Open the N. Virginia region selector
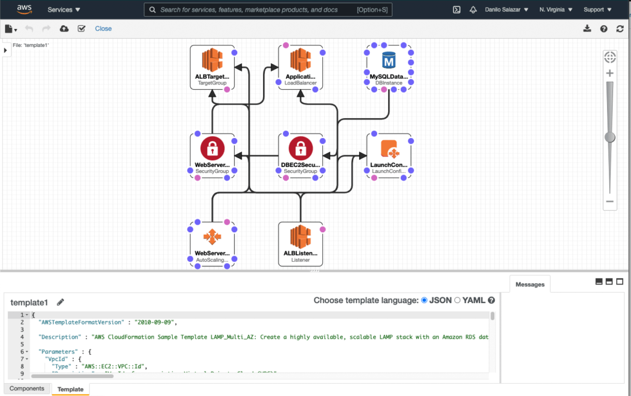631x396 pixels. coord(556,10)
